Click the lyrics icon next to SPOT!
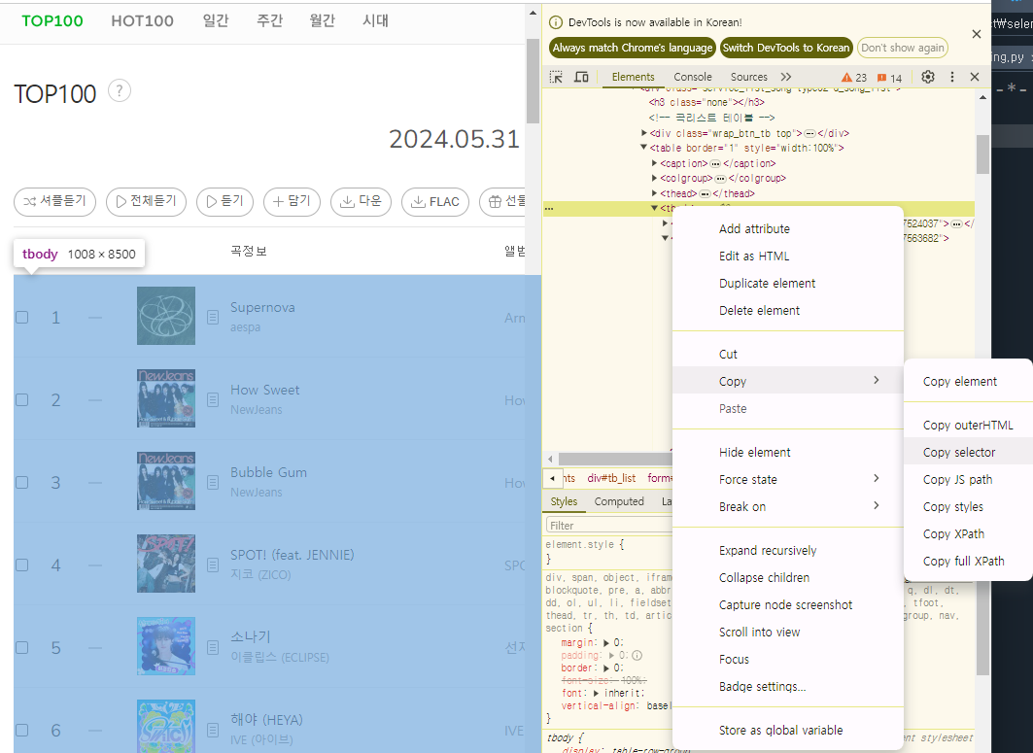This screenshot has width=1033, height=753. (x=213, y=565)
